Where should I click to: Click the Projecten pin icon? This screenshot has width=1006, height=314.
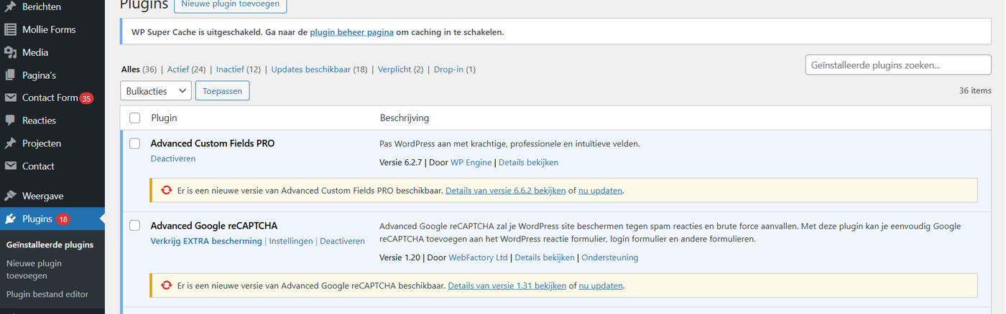click(10, 143)
